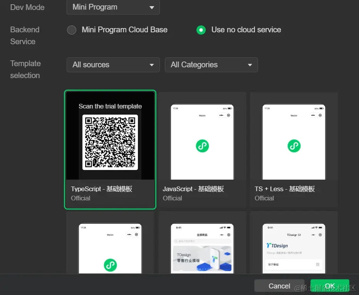Click the green mini program logo in JavaScript template
Screen dimensions: 359x295
tap(202, 146)
